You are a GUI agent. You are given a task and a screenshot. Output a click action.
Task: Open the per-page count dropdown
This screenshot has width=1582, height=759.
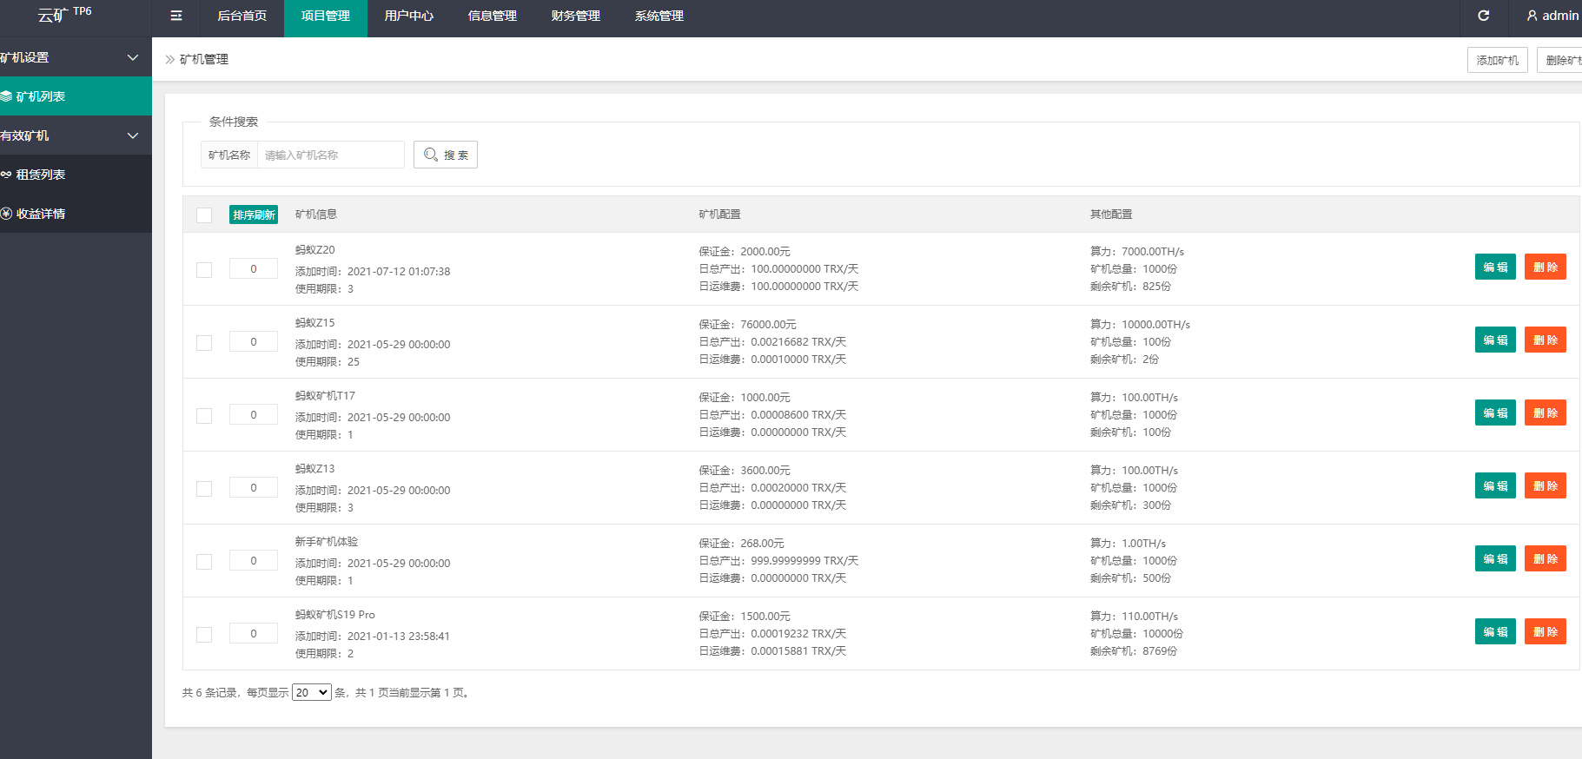(x=311, y=692)
